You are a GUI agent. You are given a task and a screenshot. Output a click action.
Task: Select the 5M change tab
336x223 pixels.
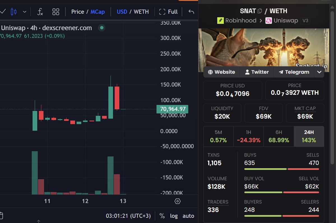coord(218,136)
